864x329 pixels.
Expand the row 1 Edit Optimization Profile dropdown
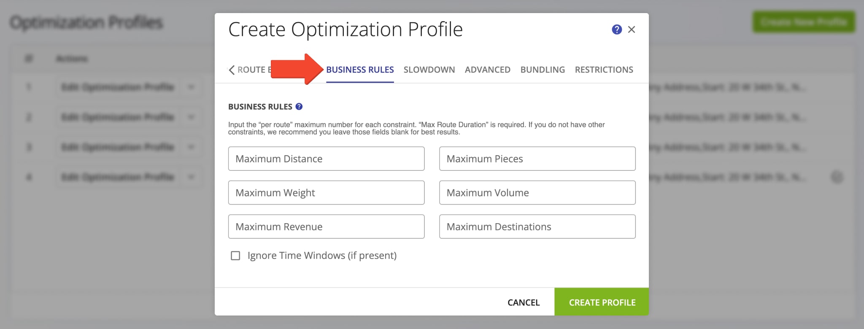pyautogui.click(x=191, y=87)
